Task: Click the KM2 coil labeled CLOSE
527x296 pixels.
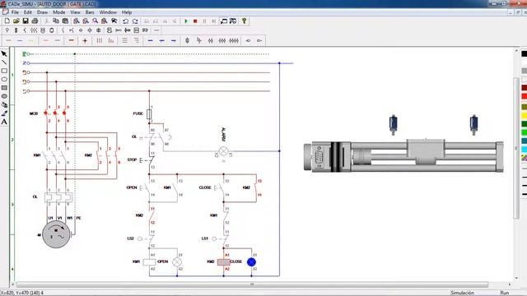Action: [x=223, y=262]
